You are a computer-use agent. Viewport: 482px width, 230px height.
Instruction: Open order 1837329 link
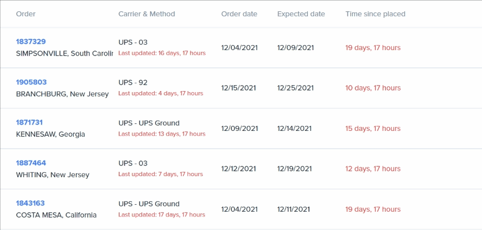(x=31, y=41)
